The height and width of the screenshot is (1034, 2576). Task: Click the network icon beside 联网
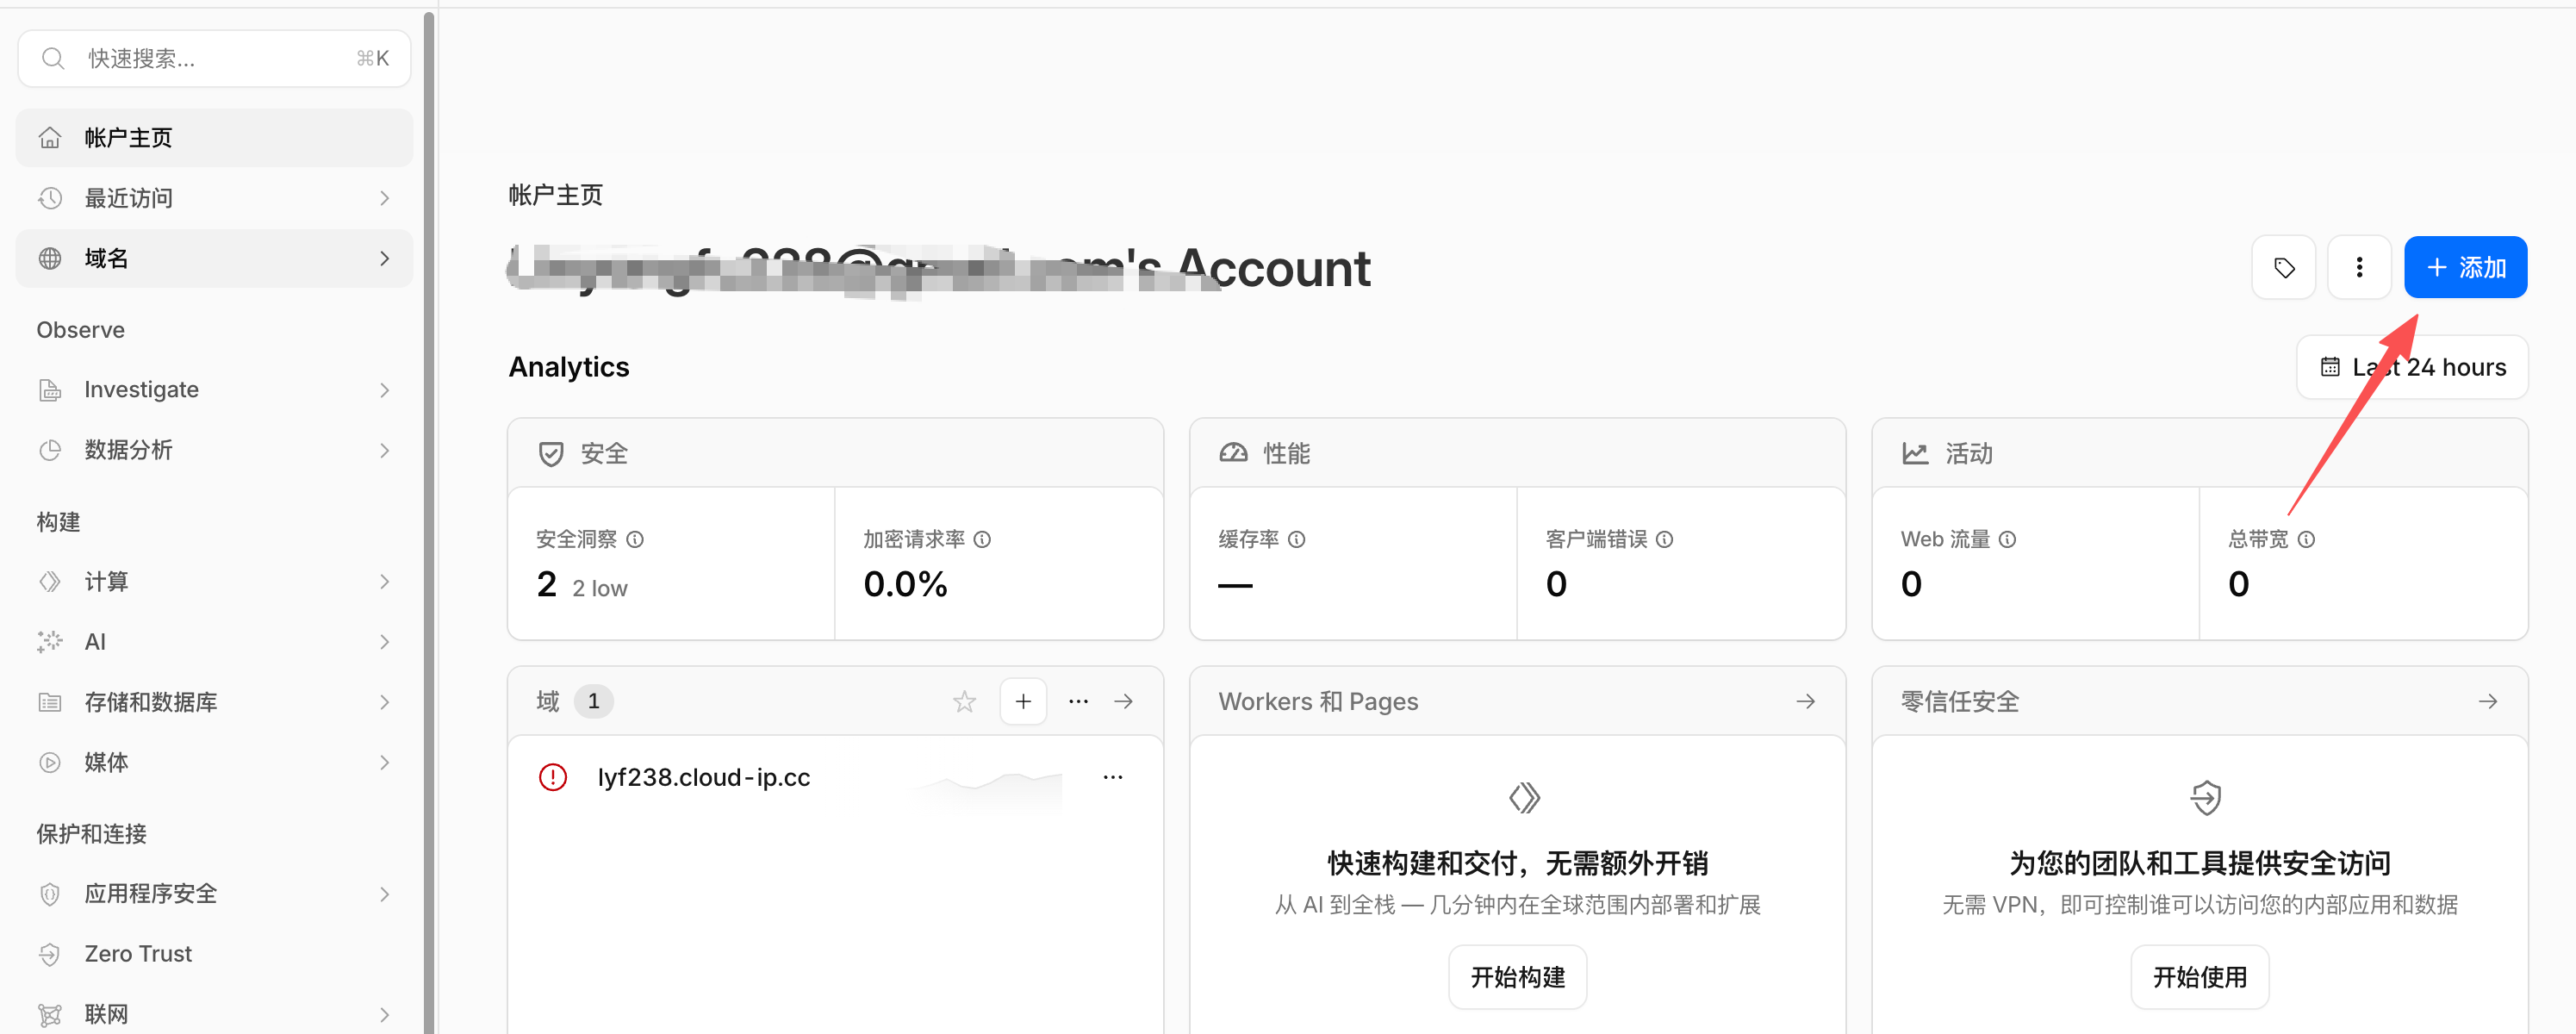click(50, 1015)
